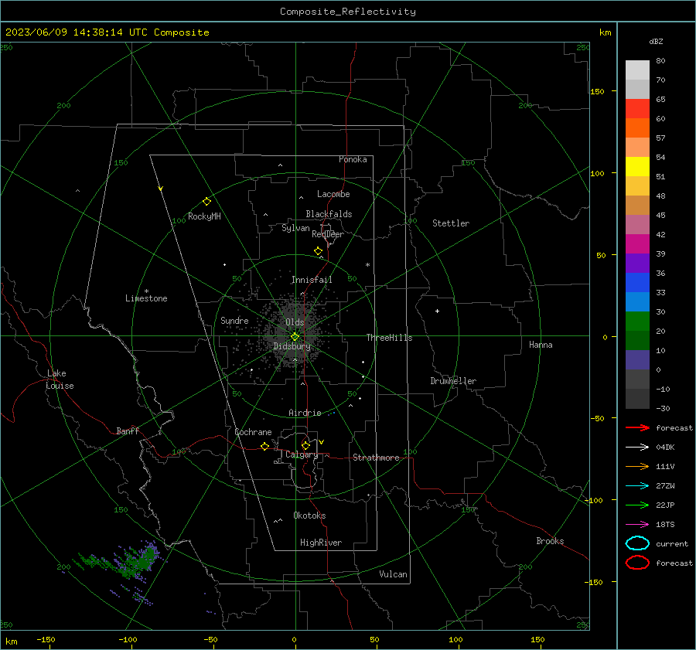Viewport: 696px width, 650px height.
Task: Select the RockyMH label
Action: pos(204,216)
